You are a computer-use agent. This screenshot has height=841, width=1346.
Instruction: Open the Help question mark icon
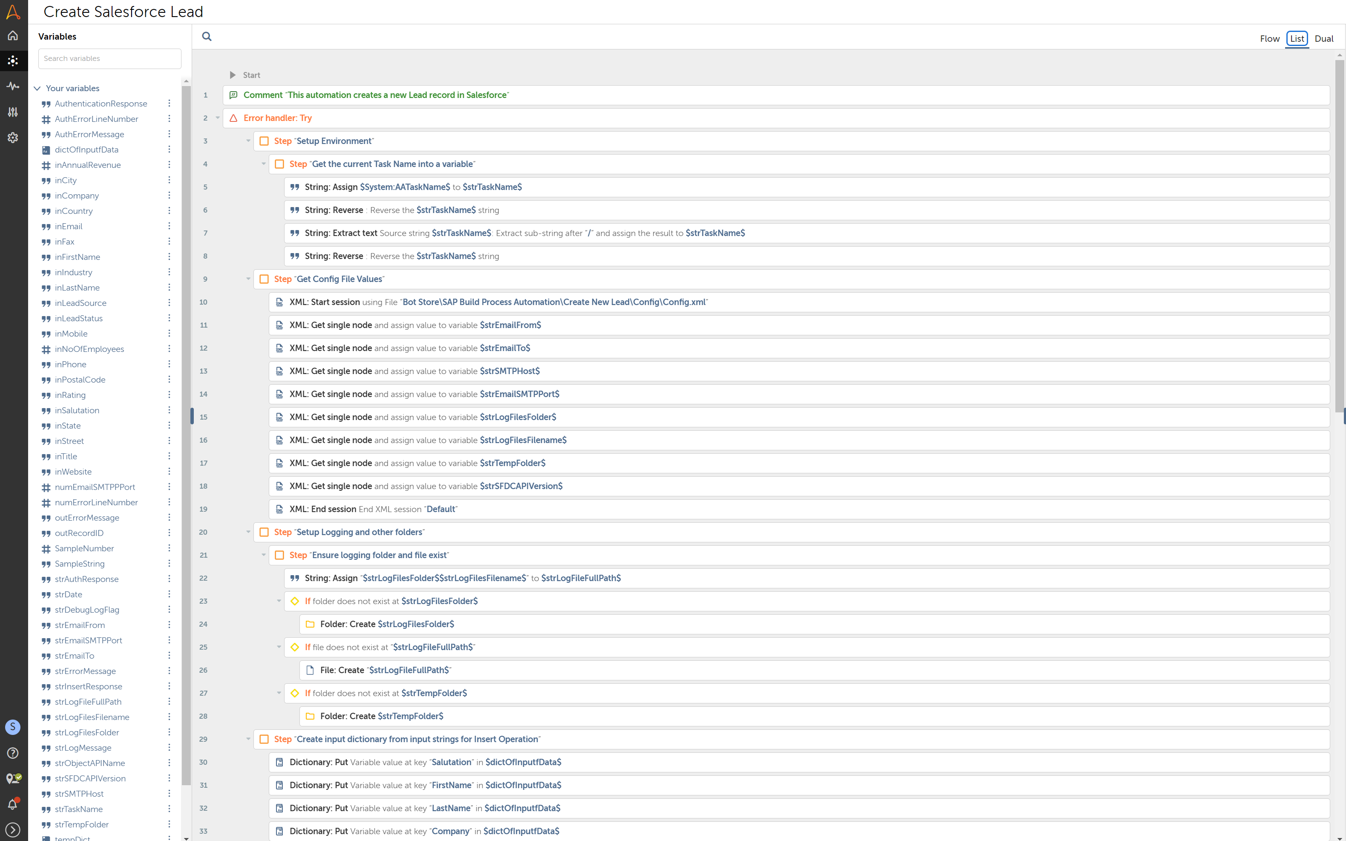pos(13,752)
